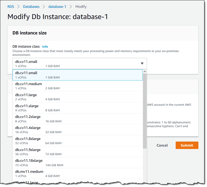Select db.cv11.18xlarge with 144 GiB RAM
The height and width of the screenshot is (187, 207).
[78, 162]
